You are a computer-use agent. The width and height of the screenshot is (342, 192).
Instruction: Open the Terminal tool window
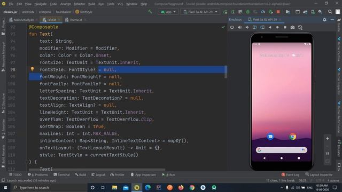tap(61, 174)
